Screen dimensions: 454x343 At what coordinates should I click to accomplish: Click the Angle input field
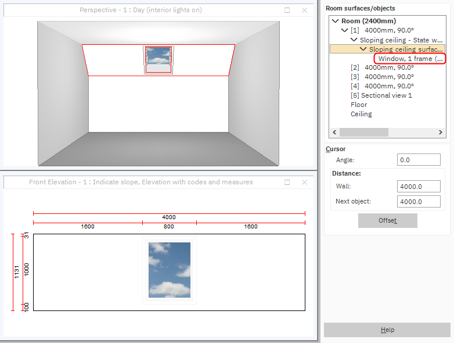418,160
